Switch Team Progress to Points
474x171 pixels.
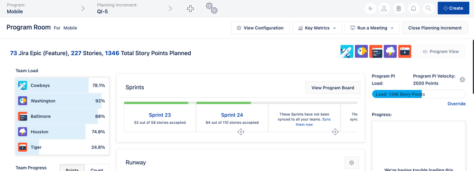pyautogui.click(x=72, y=168)
